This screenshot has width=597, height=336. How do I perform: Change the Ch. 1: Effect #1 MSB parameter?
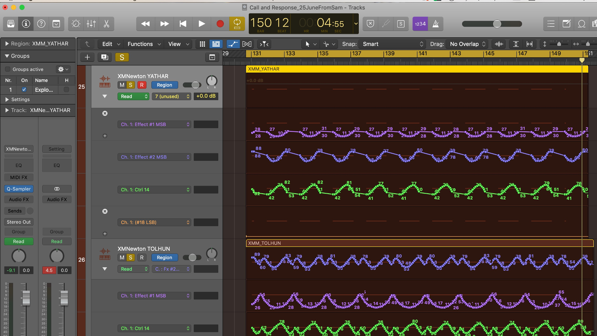coord(154,124)
